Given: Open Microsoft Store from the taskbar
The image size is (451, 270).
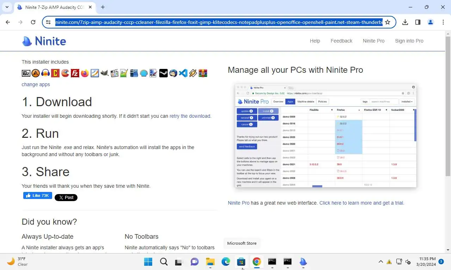Looking at the screenshot, I should [x=241, y=262].
